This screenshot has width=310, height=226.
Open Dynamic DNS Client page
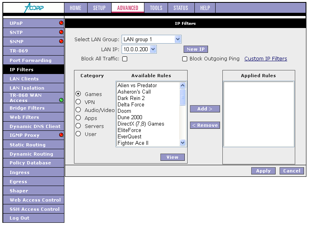34,126
